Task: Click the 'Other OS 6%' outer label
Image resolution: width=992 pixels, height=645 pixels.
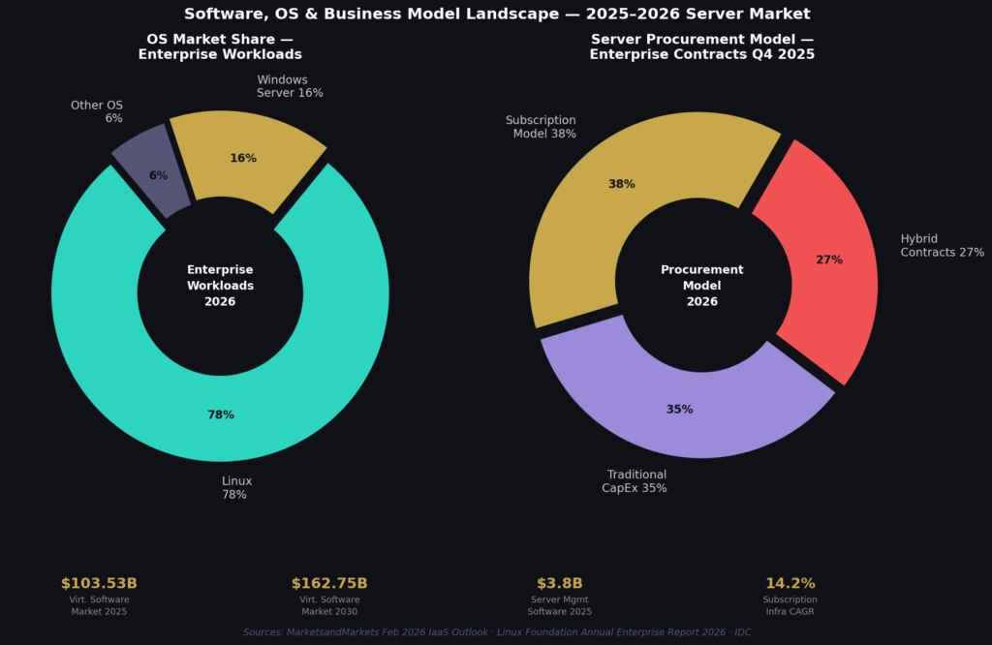Action: click(97, 111)
